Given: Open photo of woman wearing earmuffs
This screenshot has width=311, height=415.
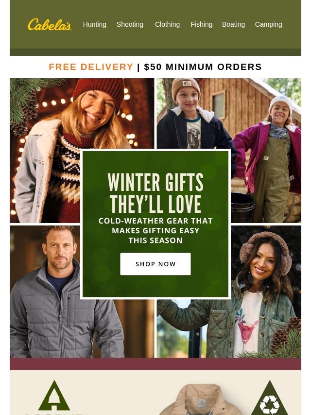Looking at the screenshot, I should coord(229,292).
